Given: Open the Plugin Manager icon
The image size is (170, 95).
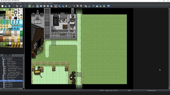Looking at the screenshot, I should tap(89, 6).
